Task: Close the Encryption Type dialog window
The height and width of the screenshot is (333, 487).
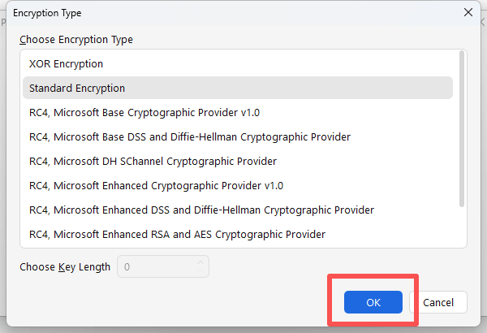Action: pyautogui.click(x=468, y=13)
